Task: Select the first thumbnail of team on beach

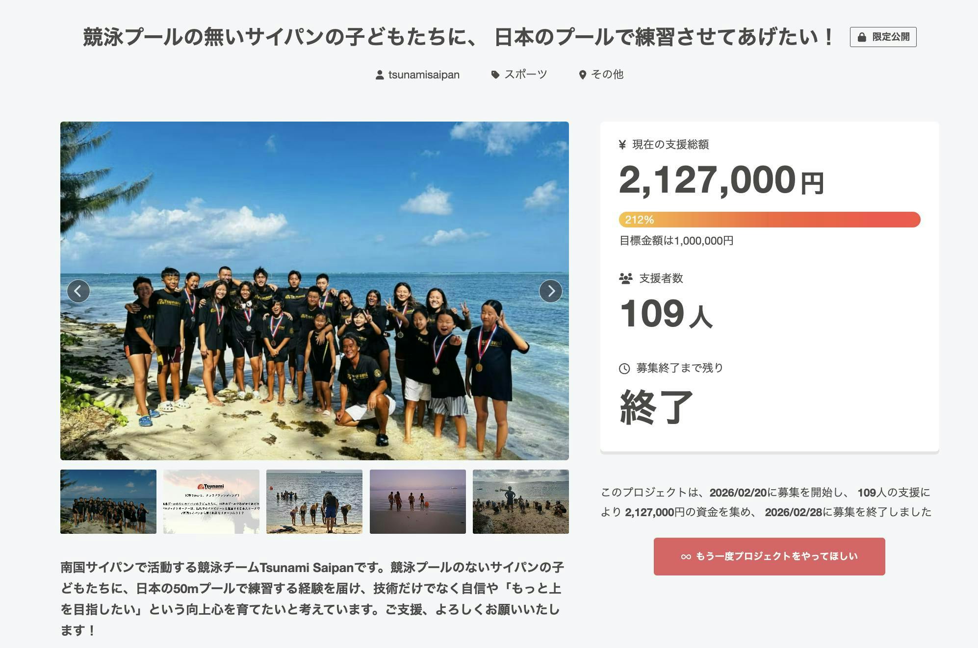Action: (x=108, y=501)
